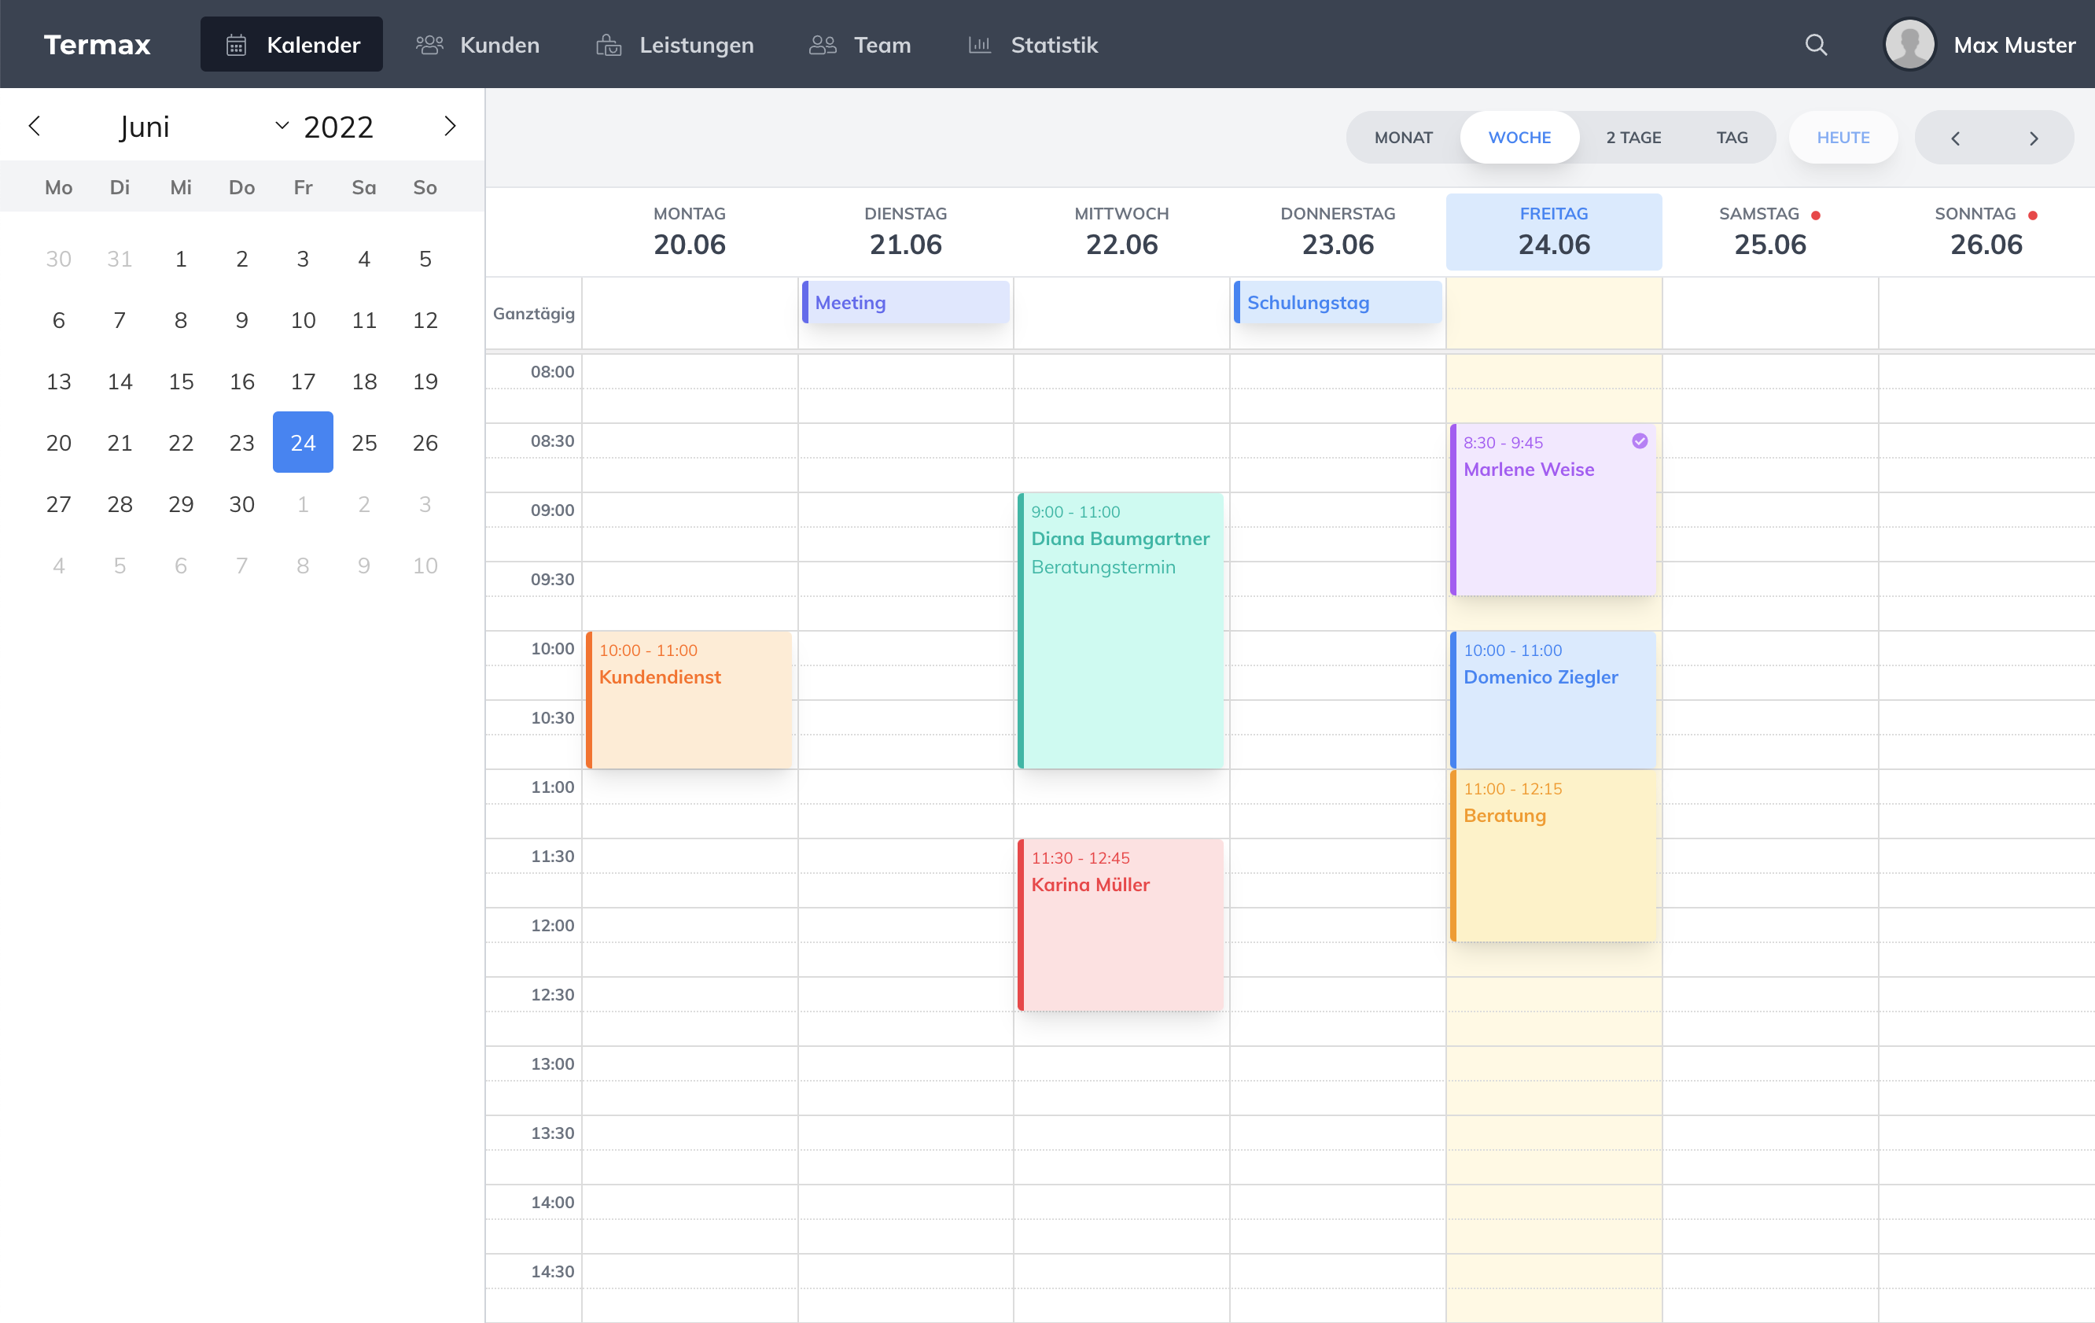Open the Marlene Weise appointment
Screen dimensions: 2095x1323
pyautogui.click(x=1553, y=509)
